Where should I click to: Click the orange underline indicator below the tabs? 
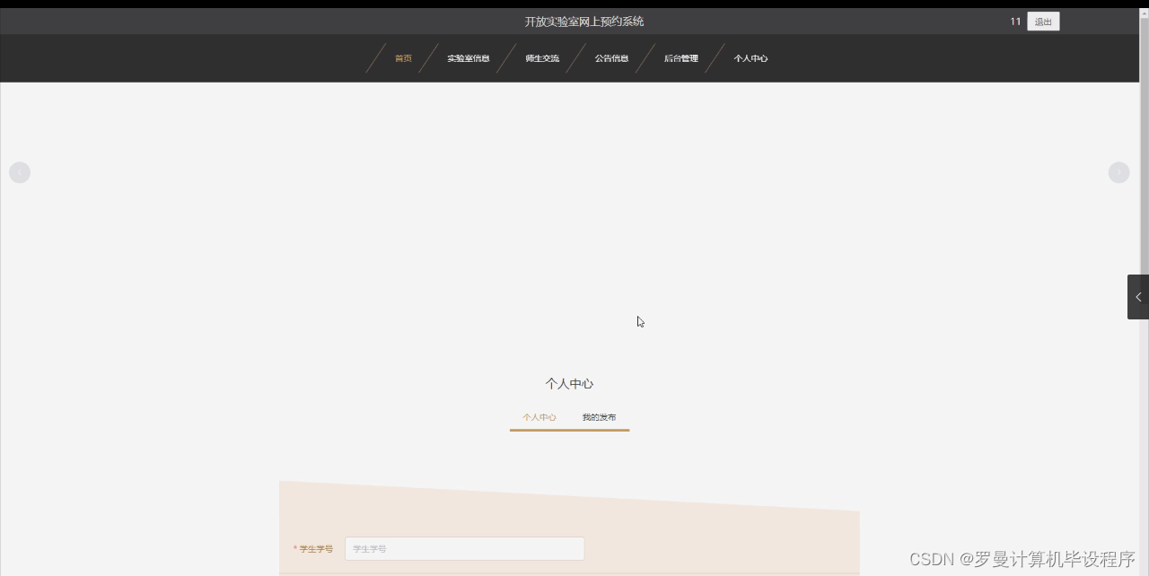tap(569, 431)
